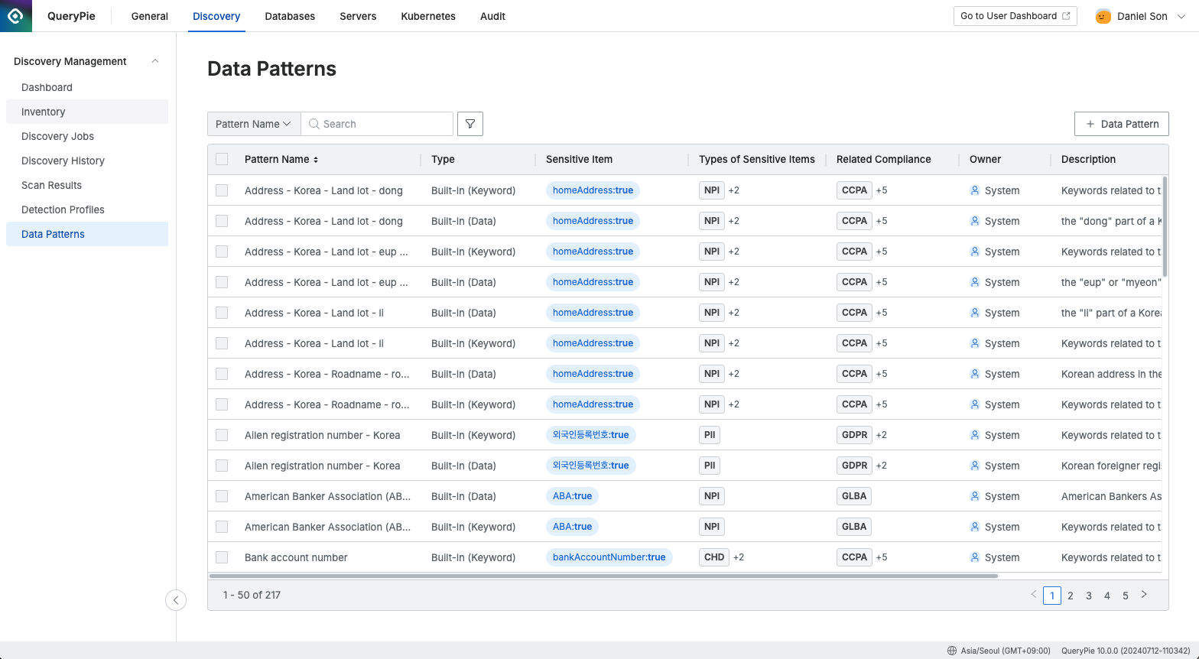Viewport: 1199px width, 659px height.
Task: Click the Pattern Name sort arrows icon
Action: (x=316, y=160)
